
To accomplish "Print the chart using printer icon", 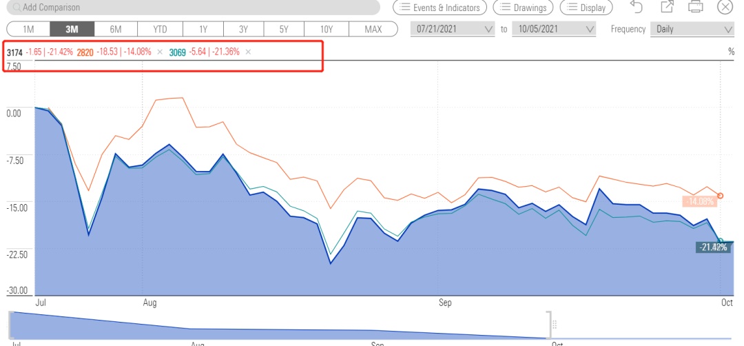I will [696, 8].
